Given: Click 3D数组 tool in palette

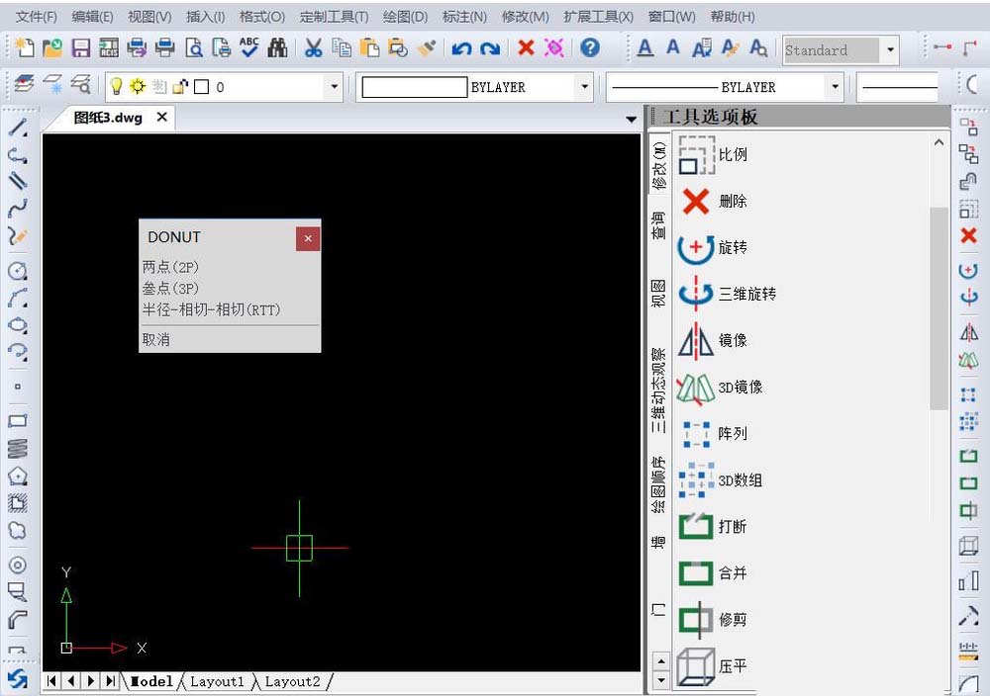Looking at the screenshot, I should pos(720,480).
